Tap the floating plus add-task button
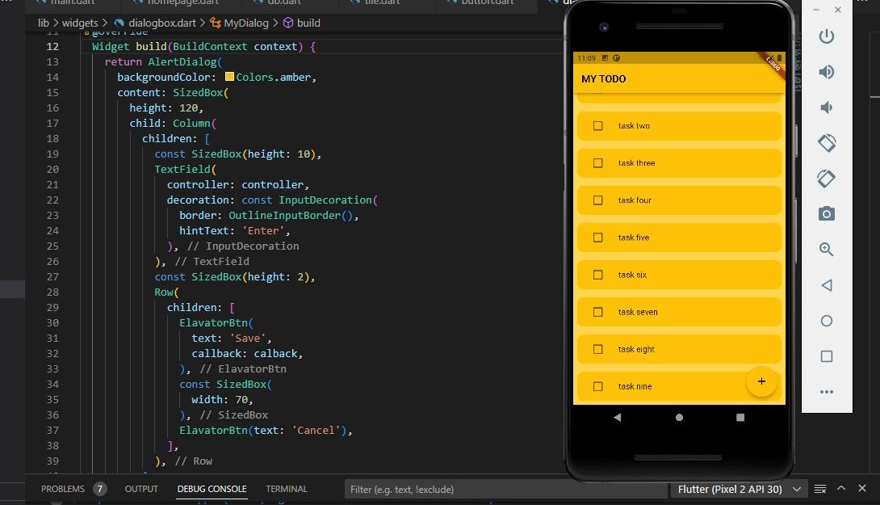Screen dimensions: 880x505 tap(761, 381)
